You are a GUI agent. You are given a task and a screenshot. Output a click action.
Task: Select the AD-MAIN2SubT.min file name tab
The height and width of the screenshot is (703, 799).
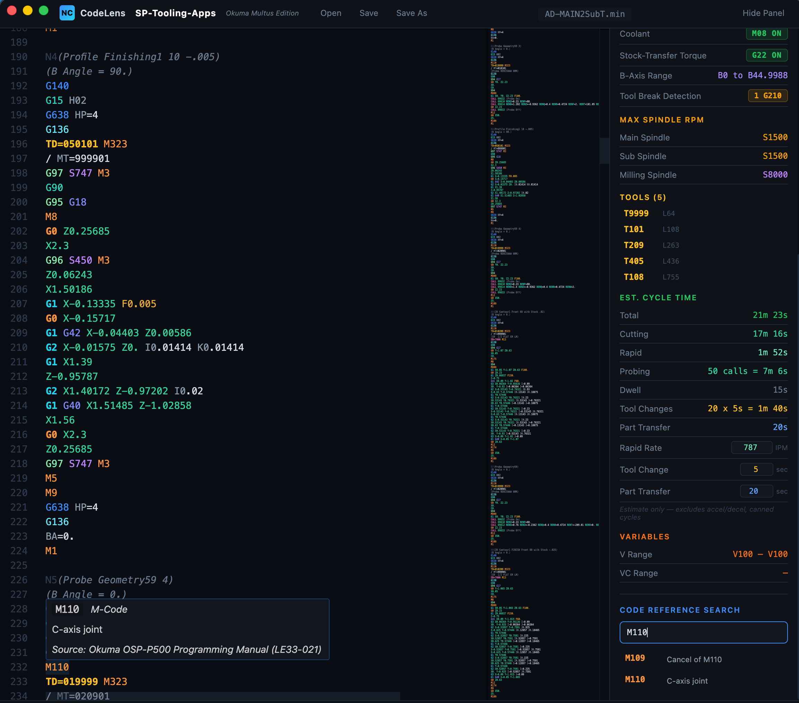[x=584, y=14]
